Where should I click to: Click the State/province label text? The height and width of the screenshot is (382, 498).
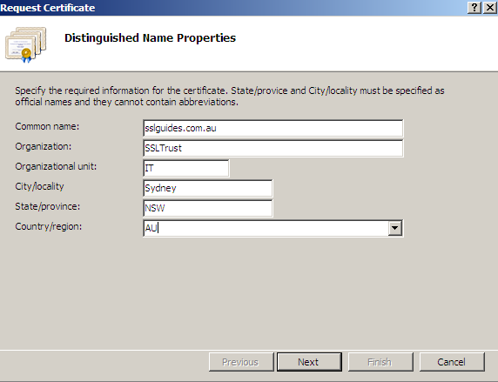(x=47, y=206)
